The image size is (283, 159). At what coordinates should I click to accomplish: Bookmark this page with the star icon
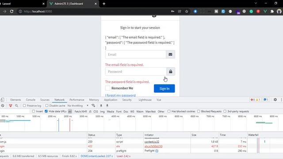pyautogui.click(x=187, y=11)
